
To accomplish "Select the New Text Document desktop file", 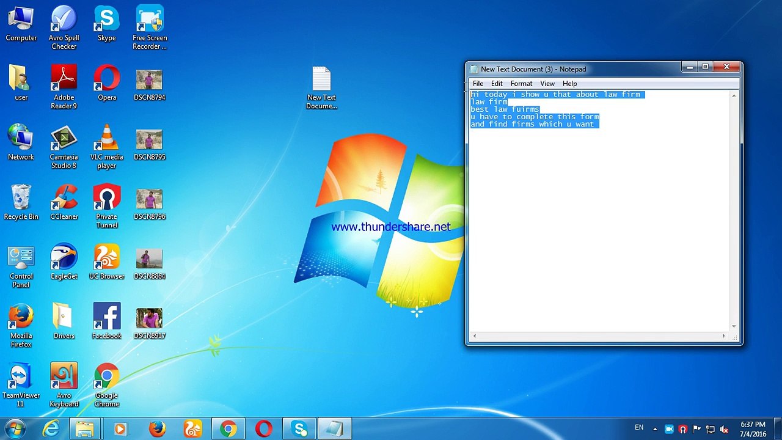I will point(321,88).
